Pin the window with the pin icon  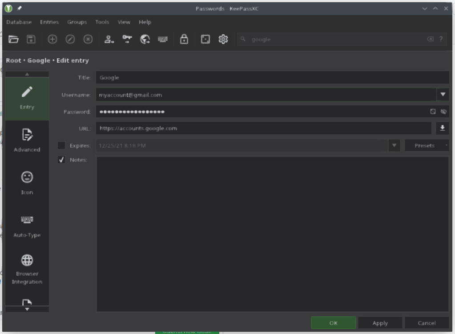coord(20,8)
